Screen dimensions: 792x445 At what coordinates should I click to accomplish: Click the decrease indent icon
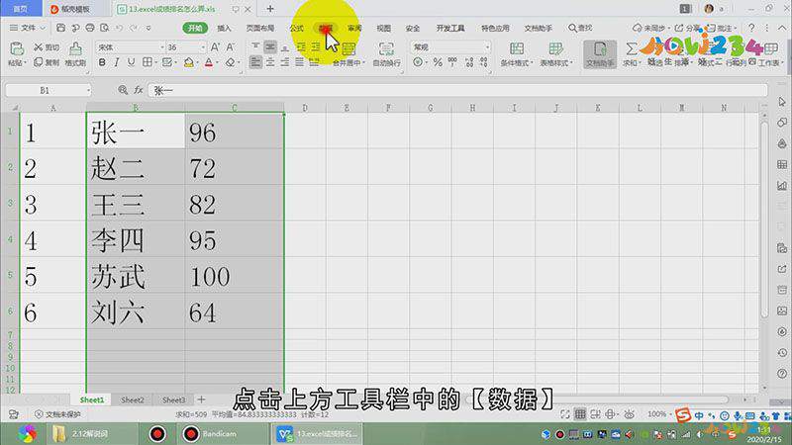click(x=301, y=46)
